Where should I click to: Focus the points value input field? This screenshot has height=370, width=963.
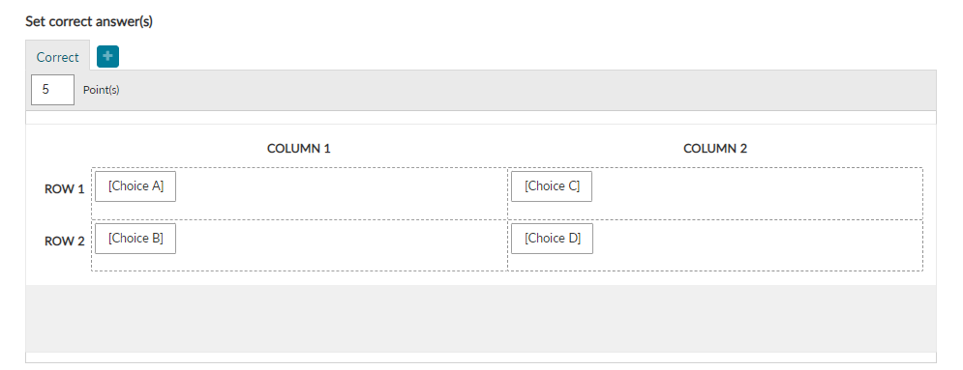click(53, 90)
